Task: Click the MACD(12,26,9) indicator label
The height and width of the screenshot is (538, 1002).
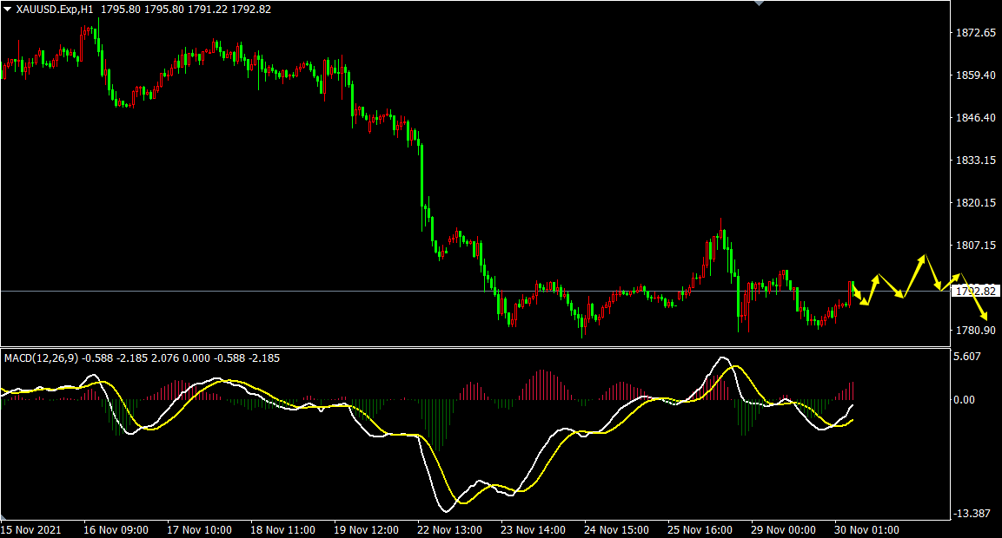Action: coord(41,358)
